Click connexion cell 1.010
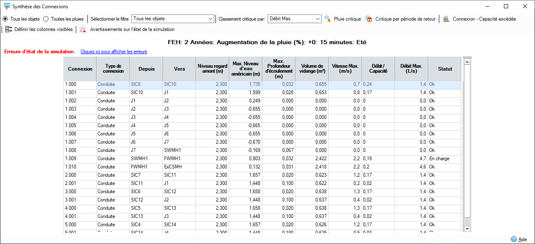 (x=80, y=167)
